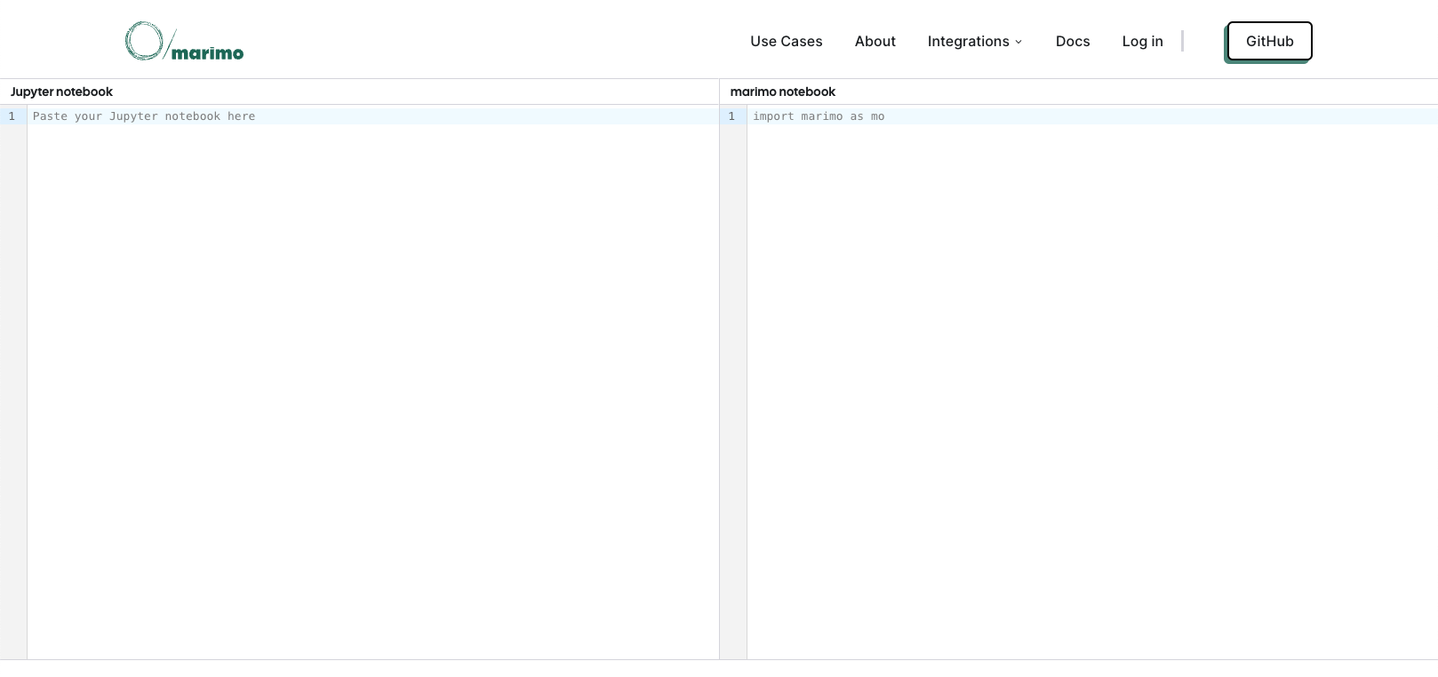Open the Docs link

click(x=1072, y=41)
